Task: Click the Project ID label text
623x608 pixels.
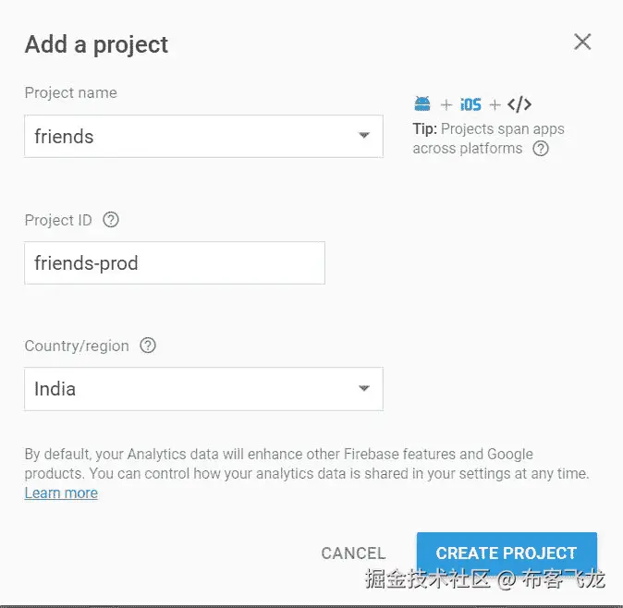Action: coord(58,220)
